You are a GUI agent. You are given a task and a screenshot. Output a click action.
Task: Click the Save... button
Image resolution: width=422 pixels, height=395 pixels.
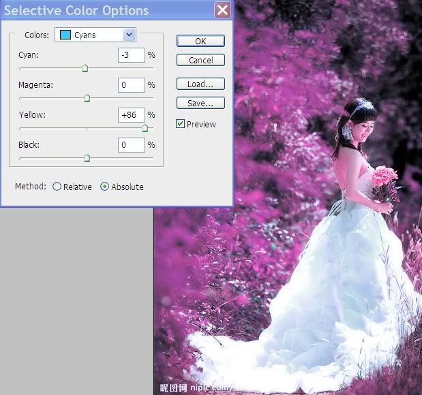coord(200,104)
